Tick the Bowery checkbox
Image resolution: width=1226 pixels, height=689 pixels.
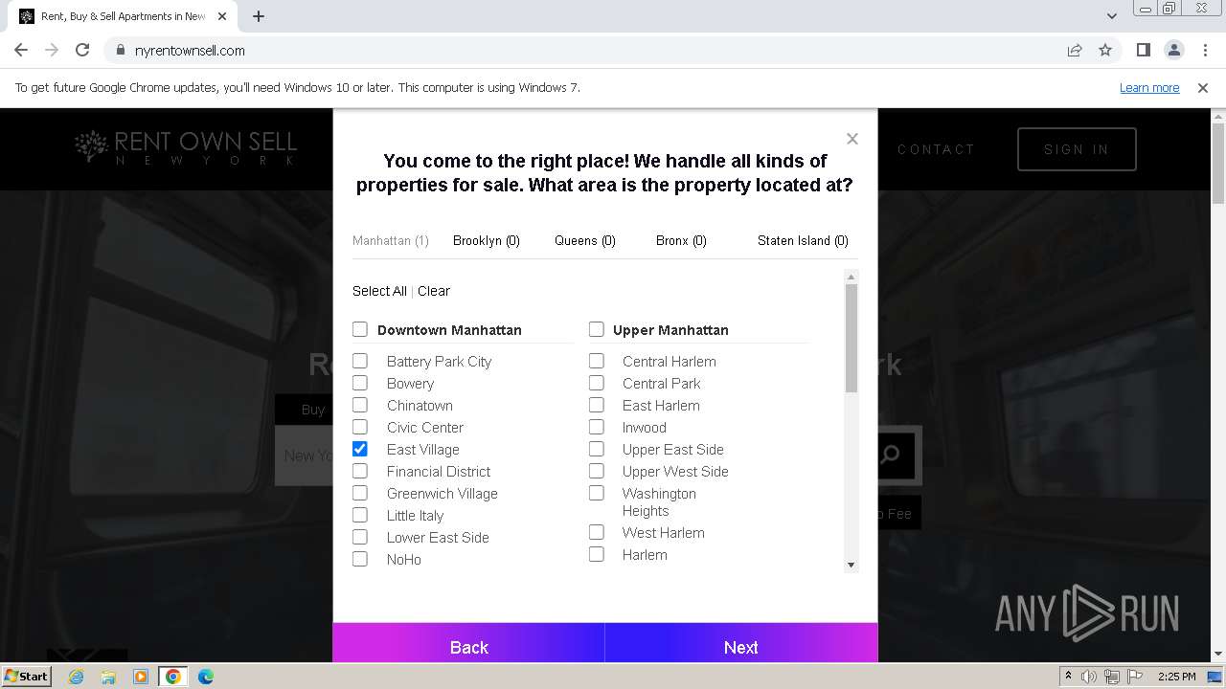pyautogui.click(x=360, y=383)
